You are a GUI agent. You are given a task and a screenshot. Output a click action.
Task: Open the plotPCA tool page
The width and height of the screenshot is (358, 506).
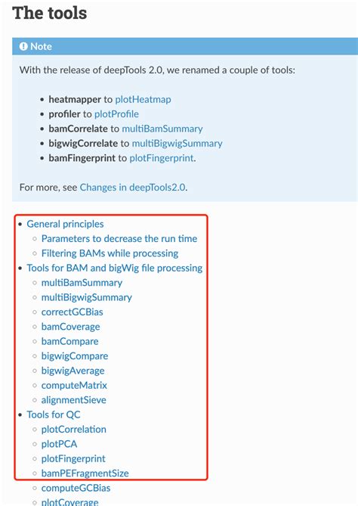tap(60, 444)
